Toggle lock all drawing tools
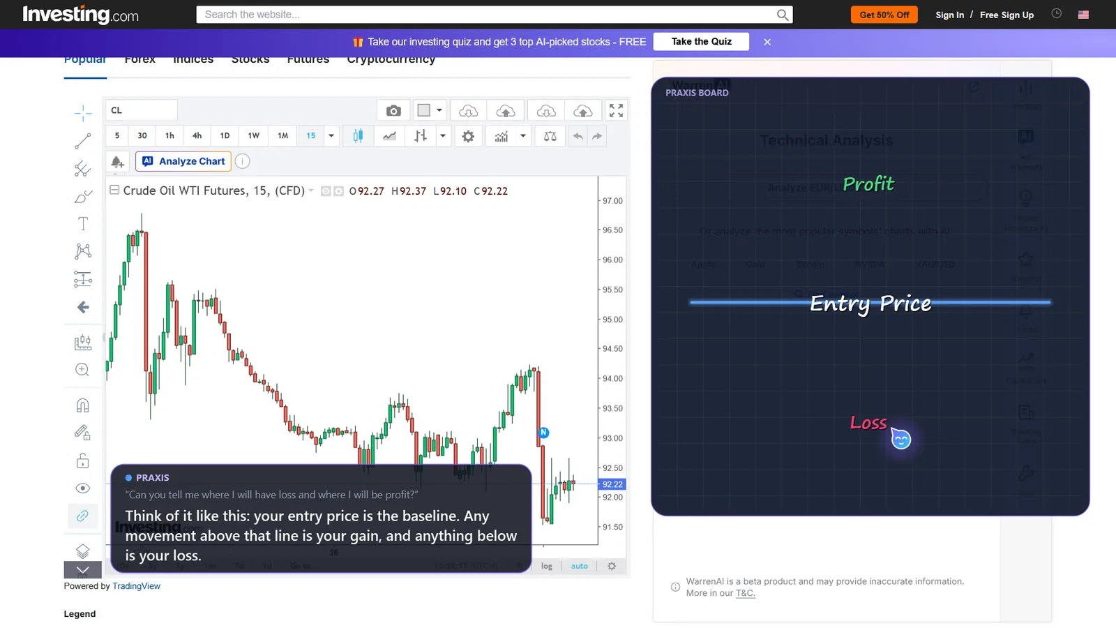 pos(82,461)
